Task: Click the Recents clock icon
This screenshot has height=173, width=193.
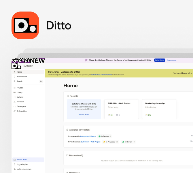Action: coord(68,96)
